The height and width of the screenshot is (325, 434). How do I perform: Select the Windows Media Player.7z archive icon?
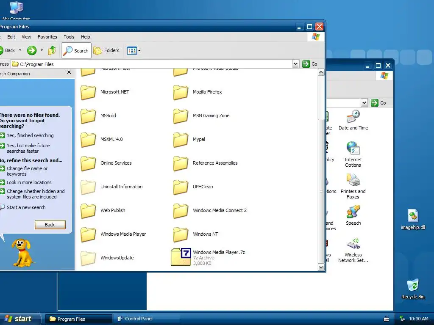pyautogui.click(x=181, y=257)
